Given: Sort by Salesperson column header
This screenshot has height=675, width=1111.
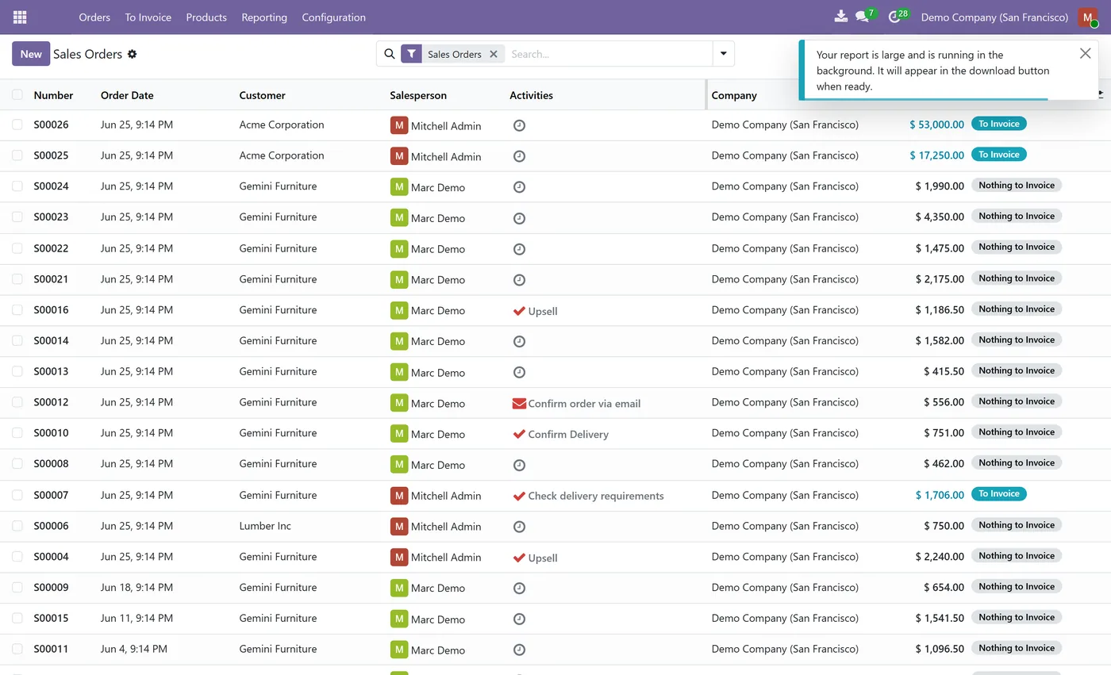Looking at the screenshot, I should pos(418,95).
